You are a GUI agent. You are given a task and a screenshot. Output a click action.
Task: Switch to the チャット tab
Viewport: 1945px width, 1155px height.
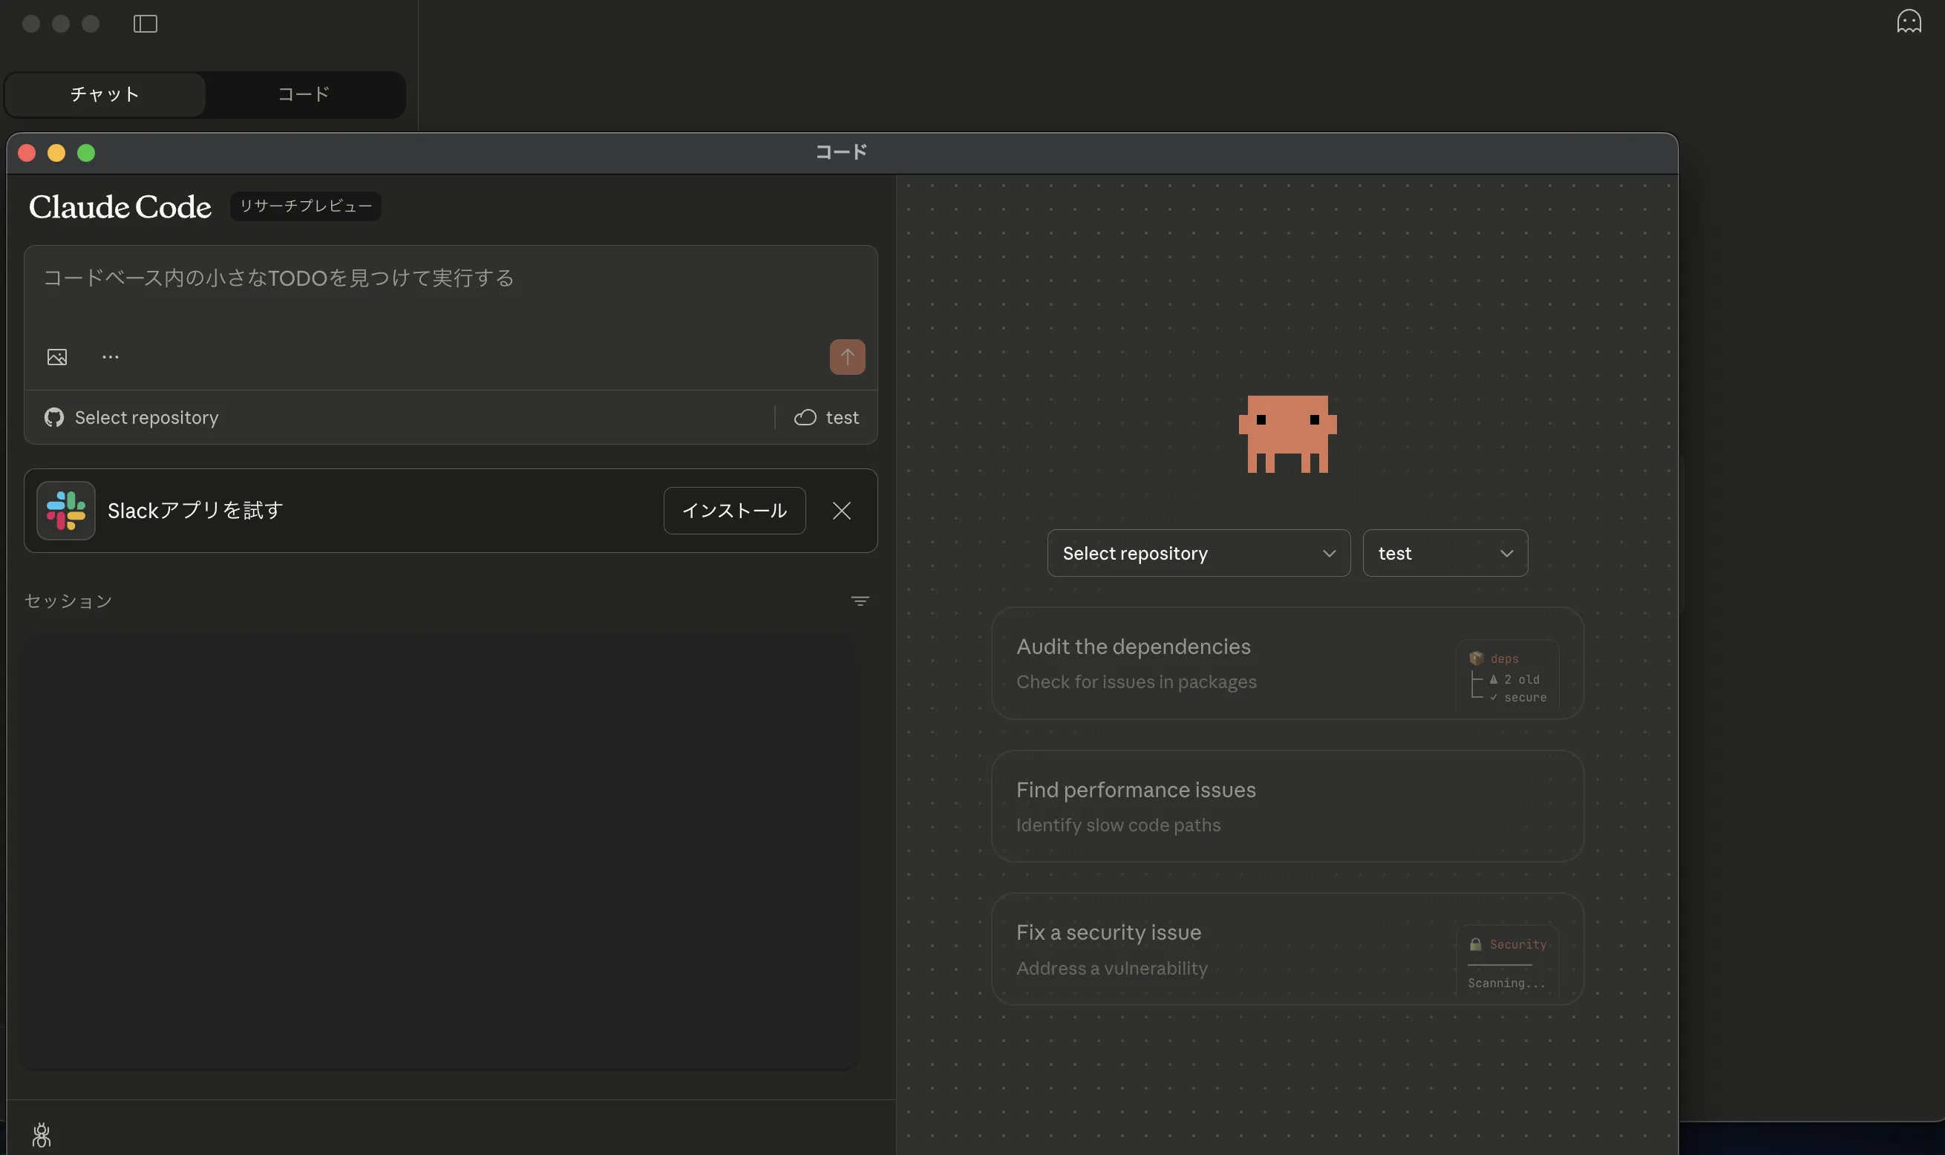click(x=105, y=94)
